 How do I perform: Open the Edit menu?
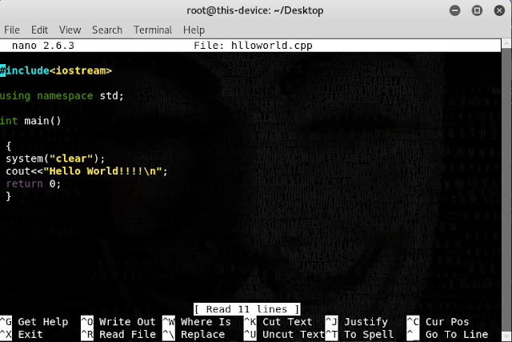coord(39,30)
